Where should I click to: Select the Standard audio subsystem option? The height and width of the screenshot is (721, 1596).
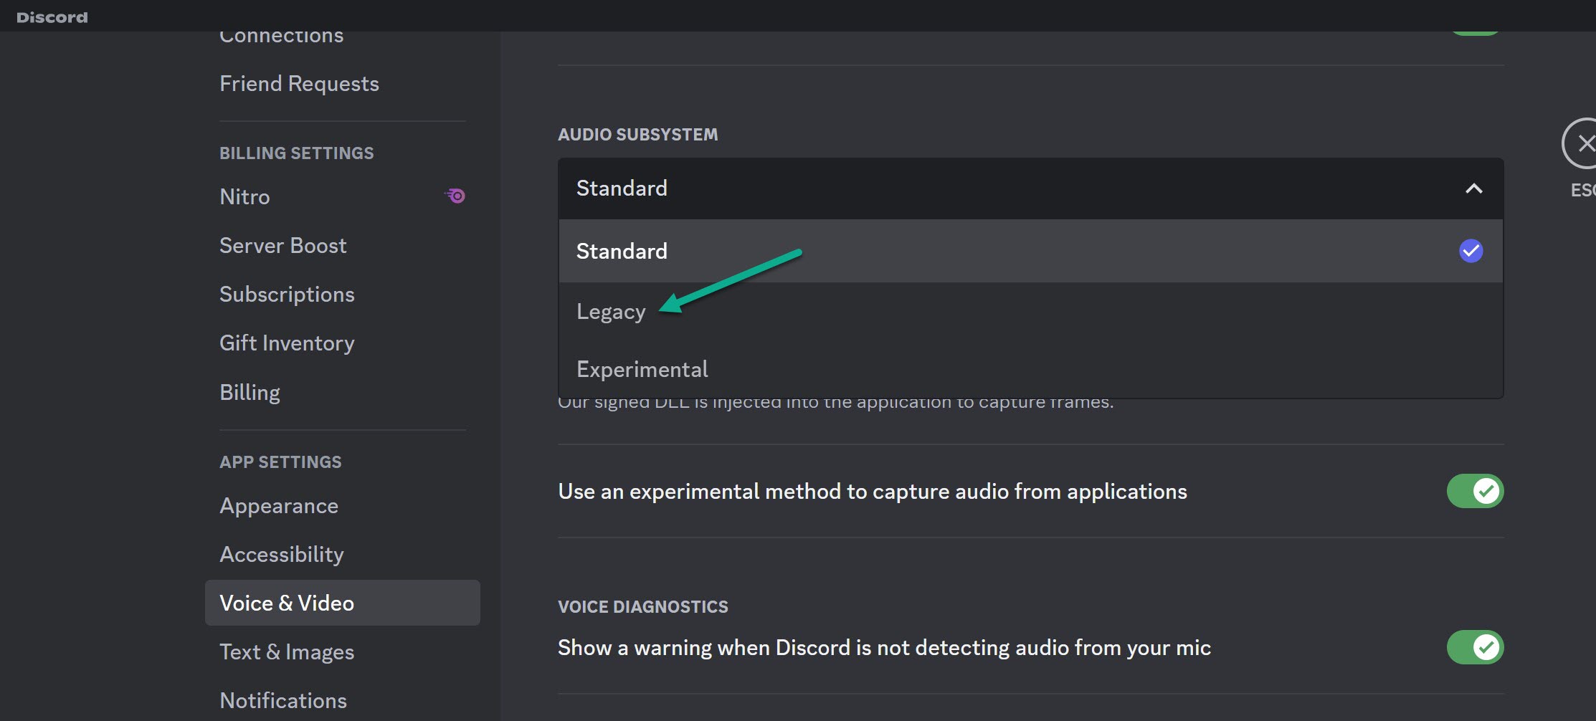(x=1030, y=251)
